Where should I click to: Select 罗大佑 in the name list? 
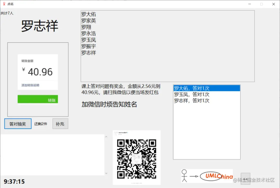(x=89, y=14)
